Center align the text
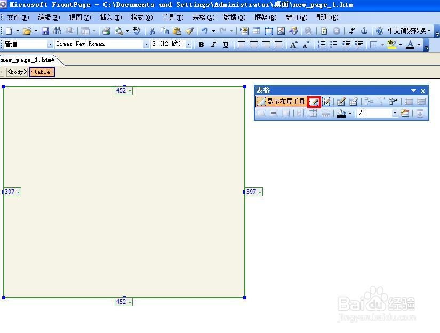This screenshot has width=440, height=333. click(x=254, y=45)
